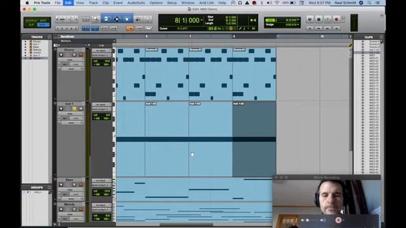Screen dimensions: 406x228
Task: Open the AudioSuite menu
Action: pos(136,3)
